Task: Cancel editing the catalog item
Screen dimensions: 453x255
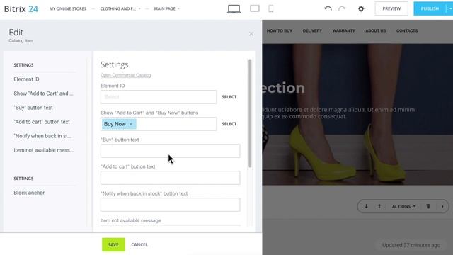Action: pyautogui.click(x=139, y=244)
